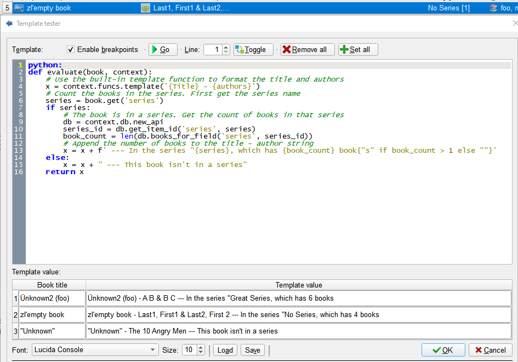The height and width of the screenshot is (362, 518).
Task: Click the back arrow icon beside Template tester
Action: [9, 24]
